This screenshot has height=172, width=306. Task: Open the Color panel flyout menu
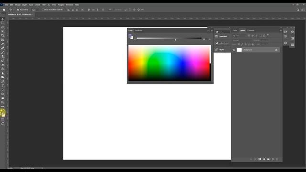(212, 31)
